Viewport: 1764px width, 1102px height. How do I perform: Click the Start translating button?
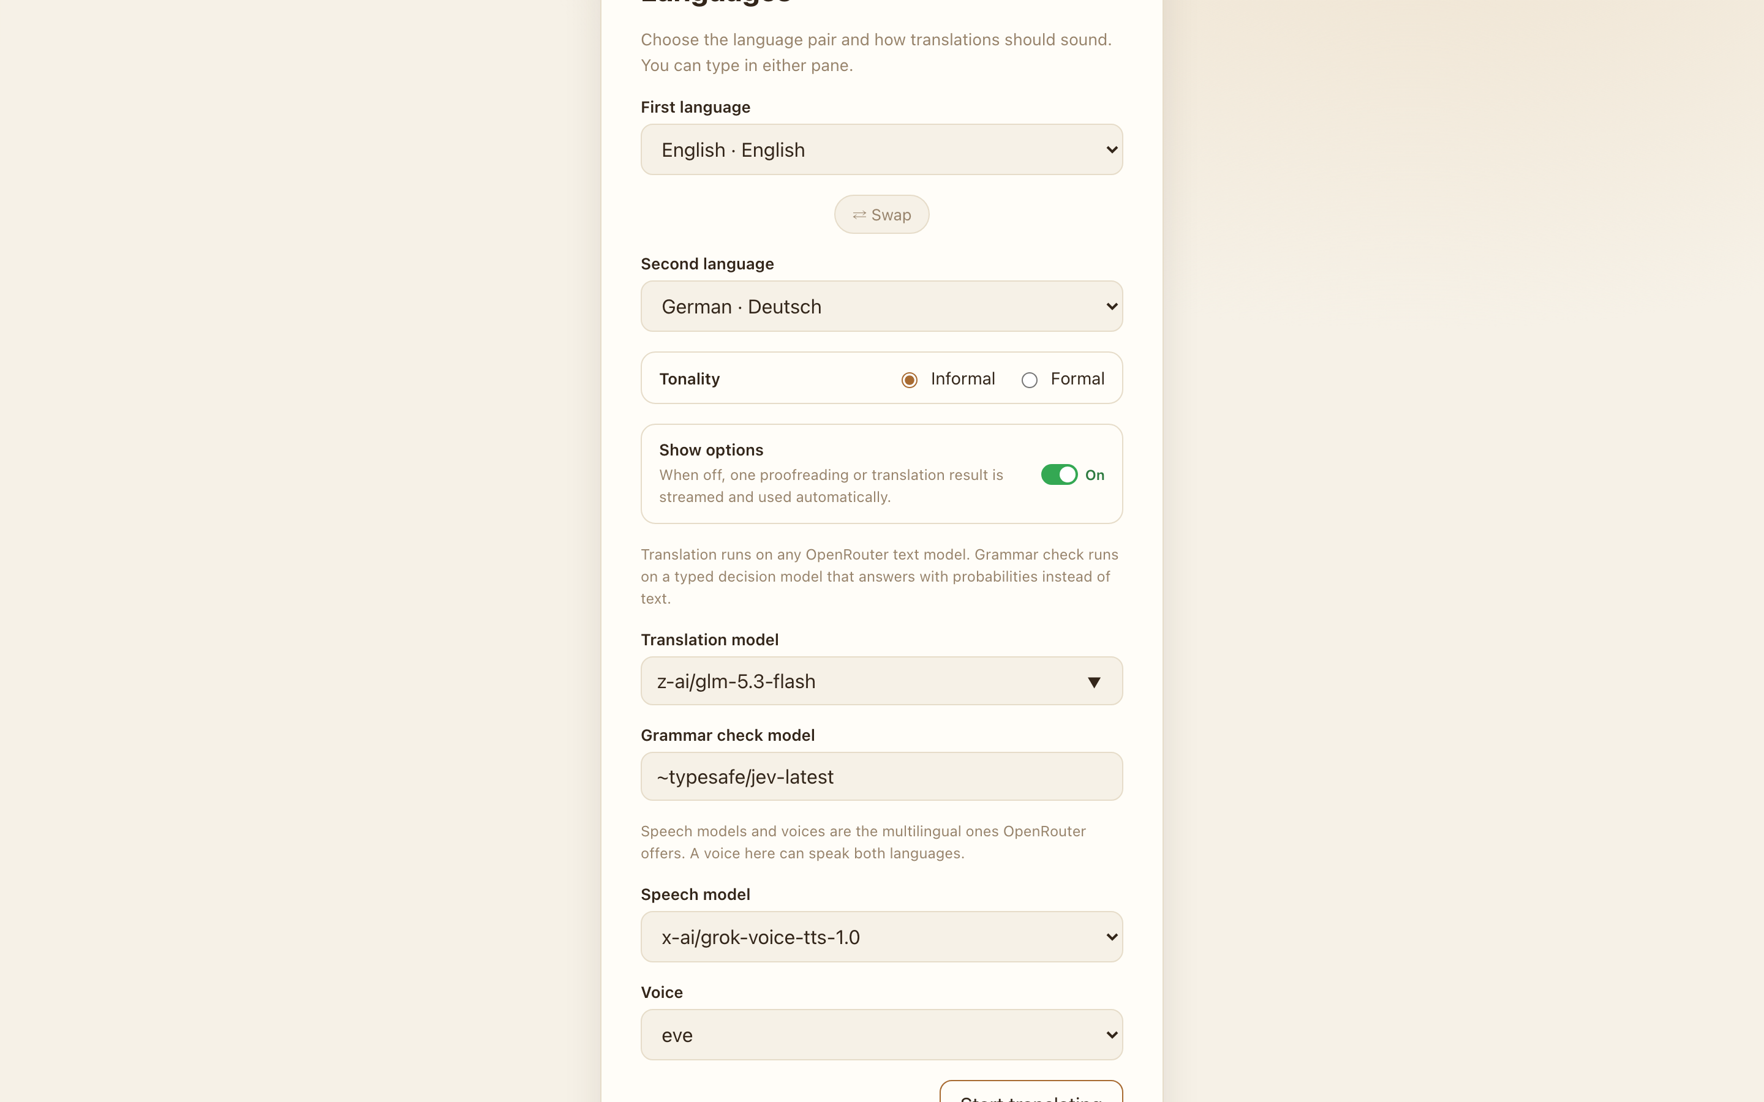(1031, 1092)
